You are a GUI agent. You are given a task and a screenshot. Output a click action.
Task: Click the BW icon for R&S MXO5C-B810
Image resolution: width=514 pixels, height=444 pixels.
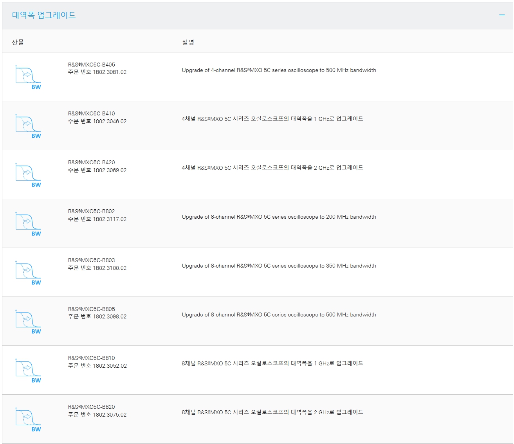[x=28, y=370]
